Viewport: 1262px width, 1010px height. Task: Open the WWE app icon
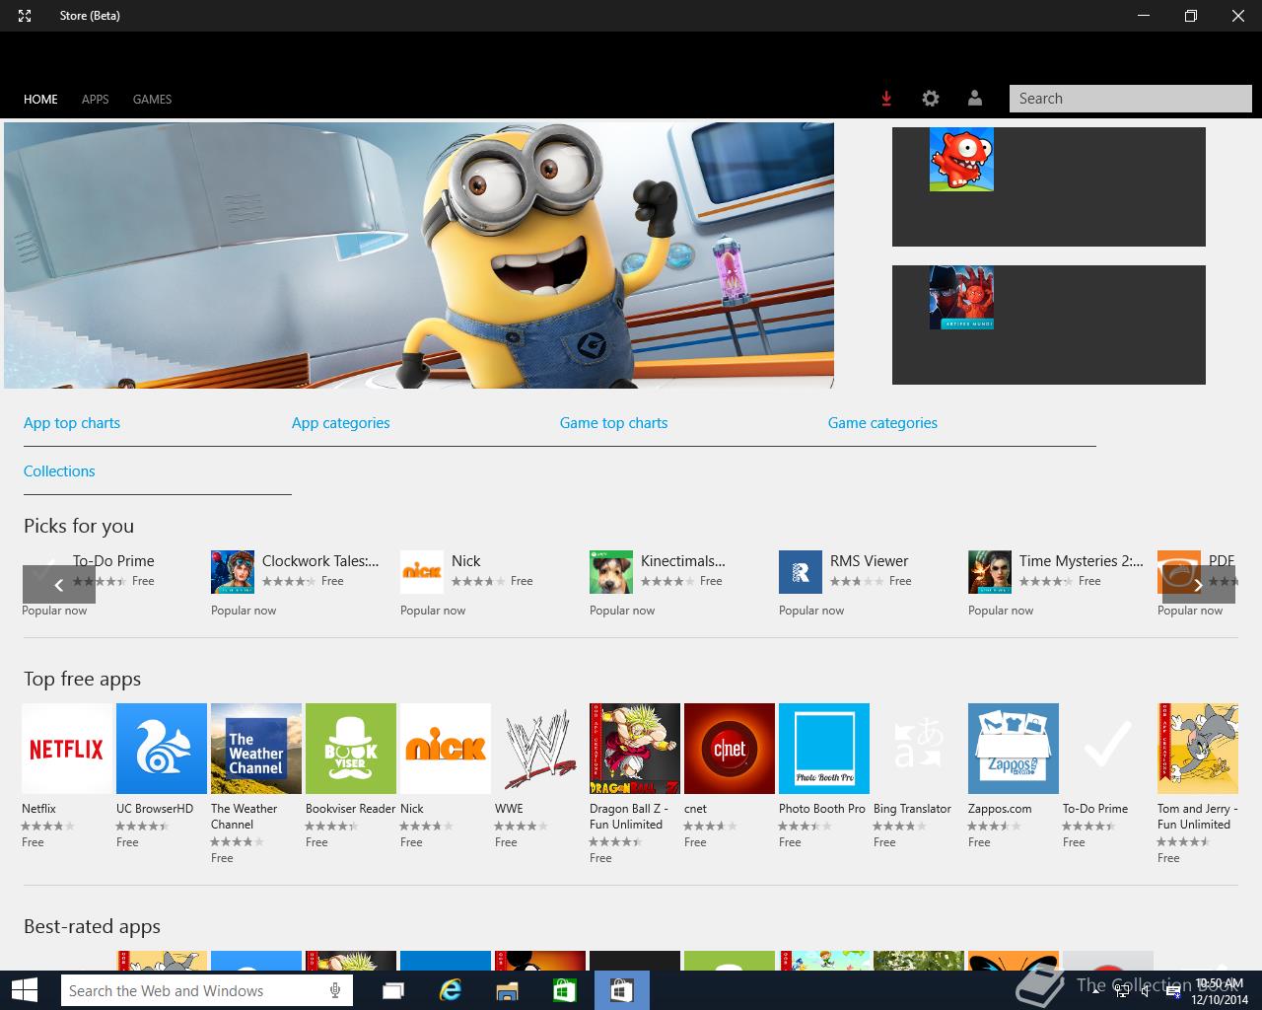point(540,749)
